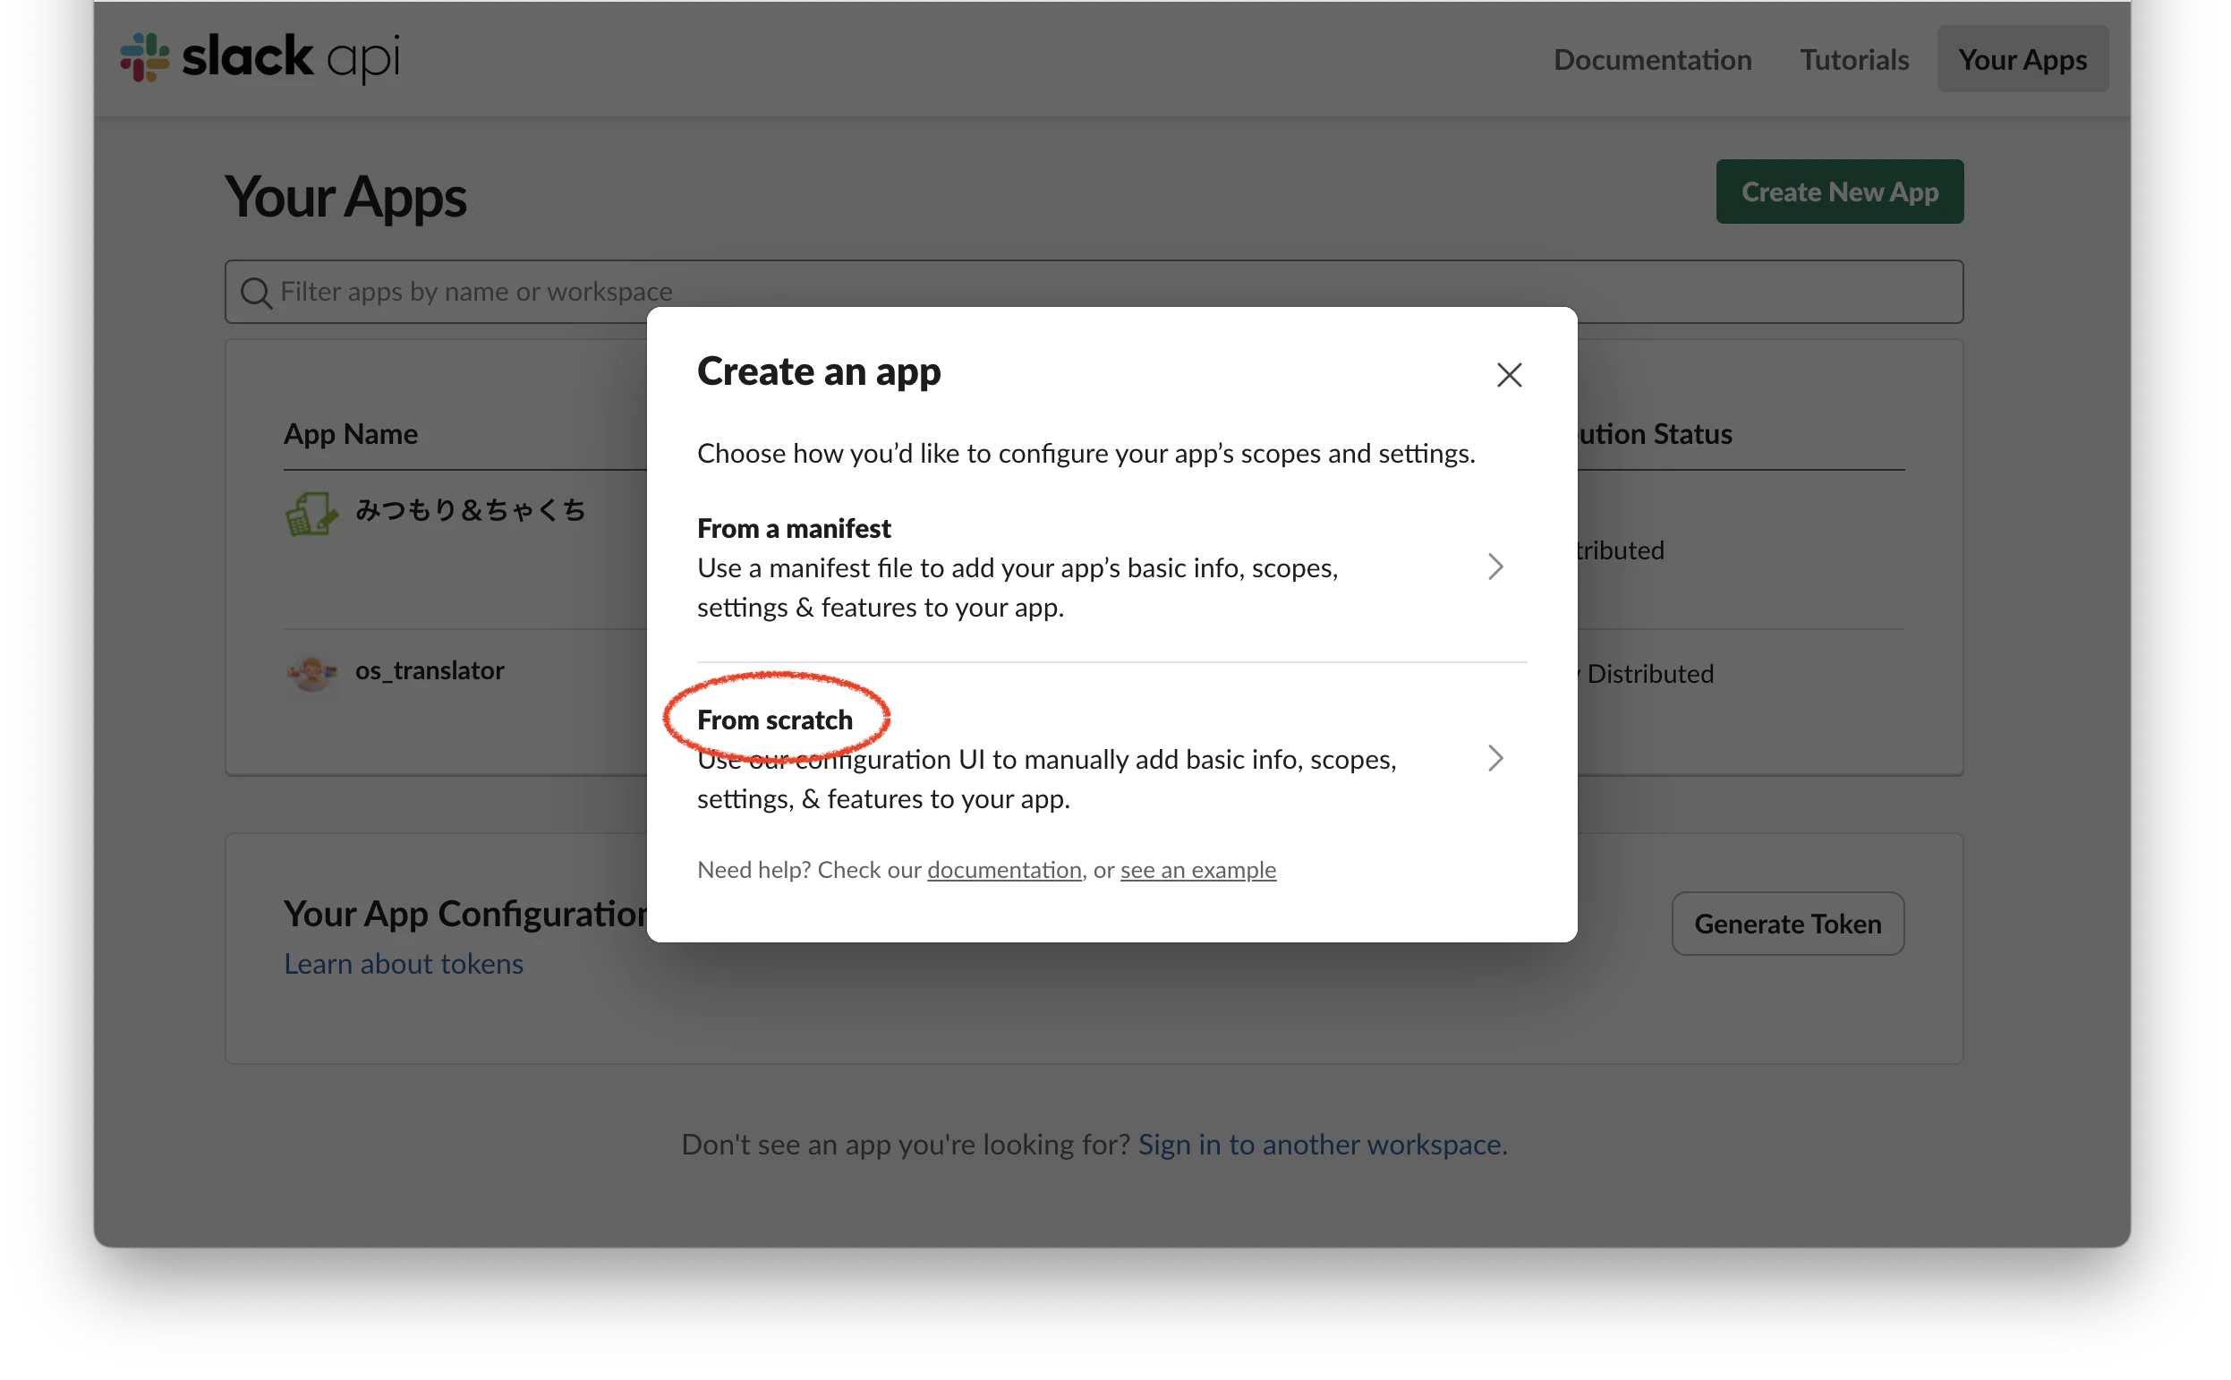
Task: Select the みつもり&ちゃくち app name
Action: [470, 510]
